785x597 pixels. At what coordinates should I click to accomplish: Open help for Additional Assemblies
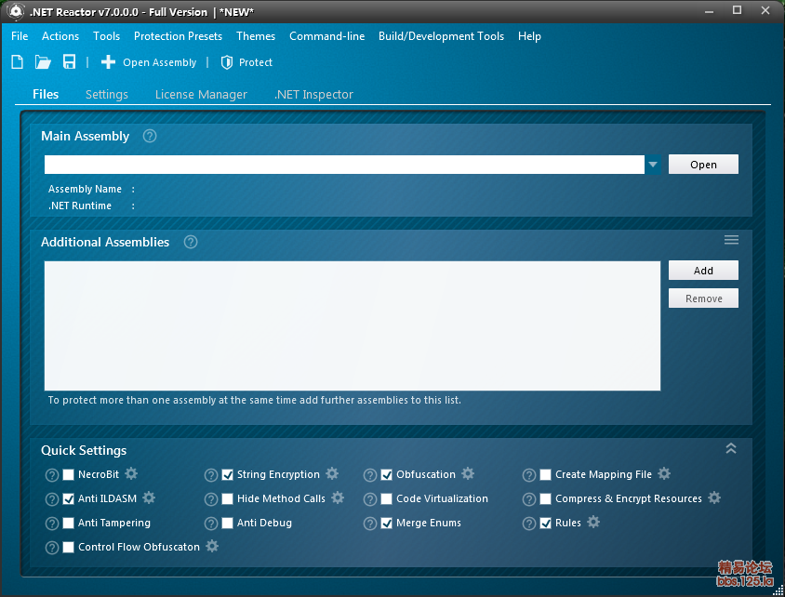pyautogui.click(x=191, y=242)
